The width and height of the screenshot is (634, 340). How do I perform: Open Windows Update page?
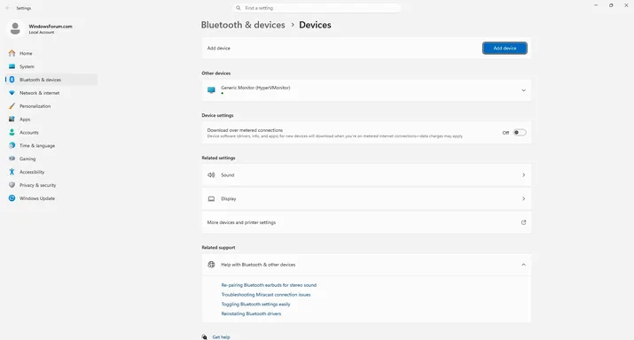[x=51, y=198]
